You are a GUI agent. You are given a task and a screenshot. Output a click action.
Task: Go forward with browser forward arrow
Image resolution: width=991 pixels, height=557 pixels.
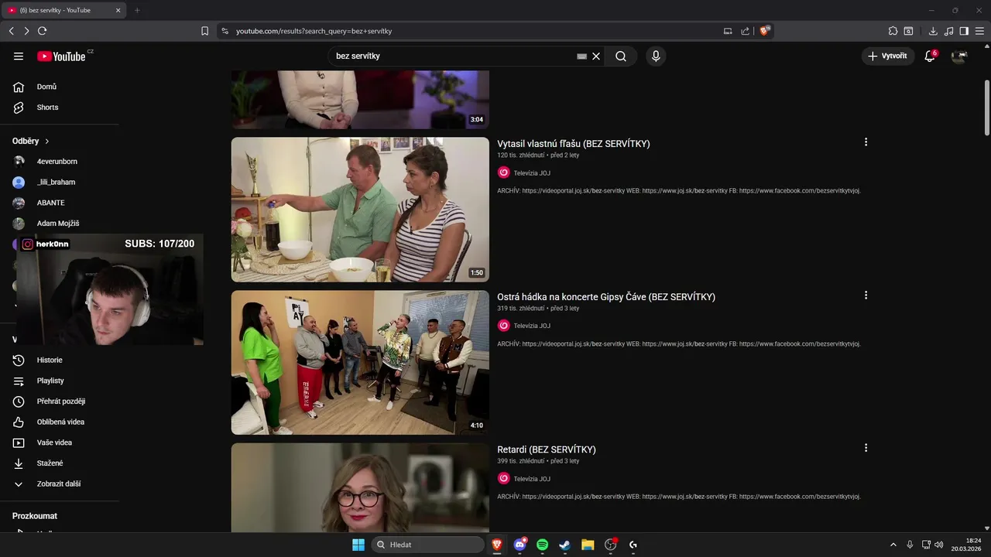(x=26, y=31)
